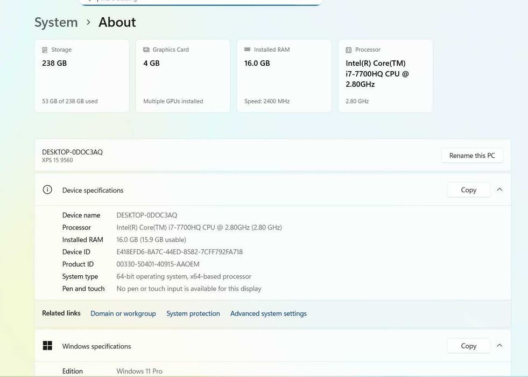Click the Related links label

(61, 313)
